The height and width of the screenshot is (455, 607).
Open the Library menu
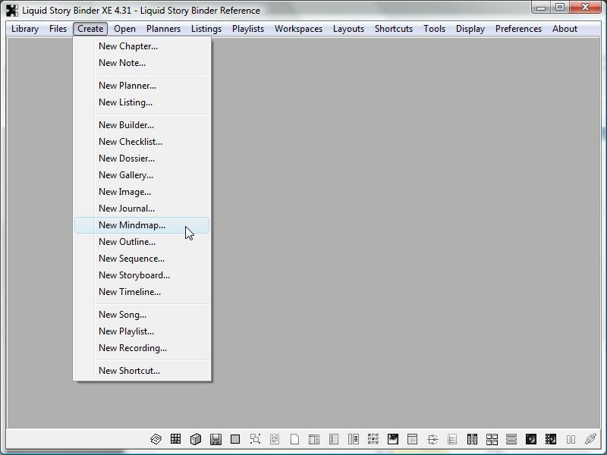click(25, 29)
